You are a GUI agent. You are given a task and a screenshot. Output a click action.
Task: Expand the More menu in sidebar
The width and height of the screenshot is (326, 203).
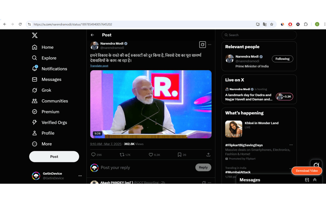point(42,144)
